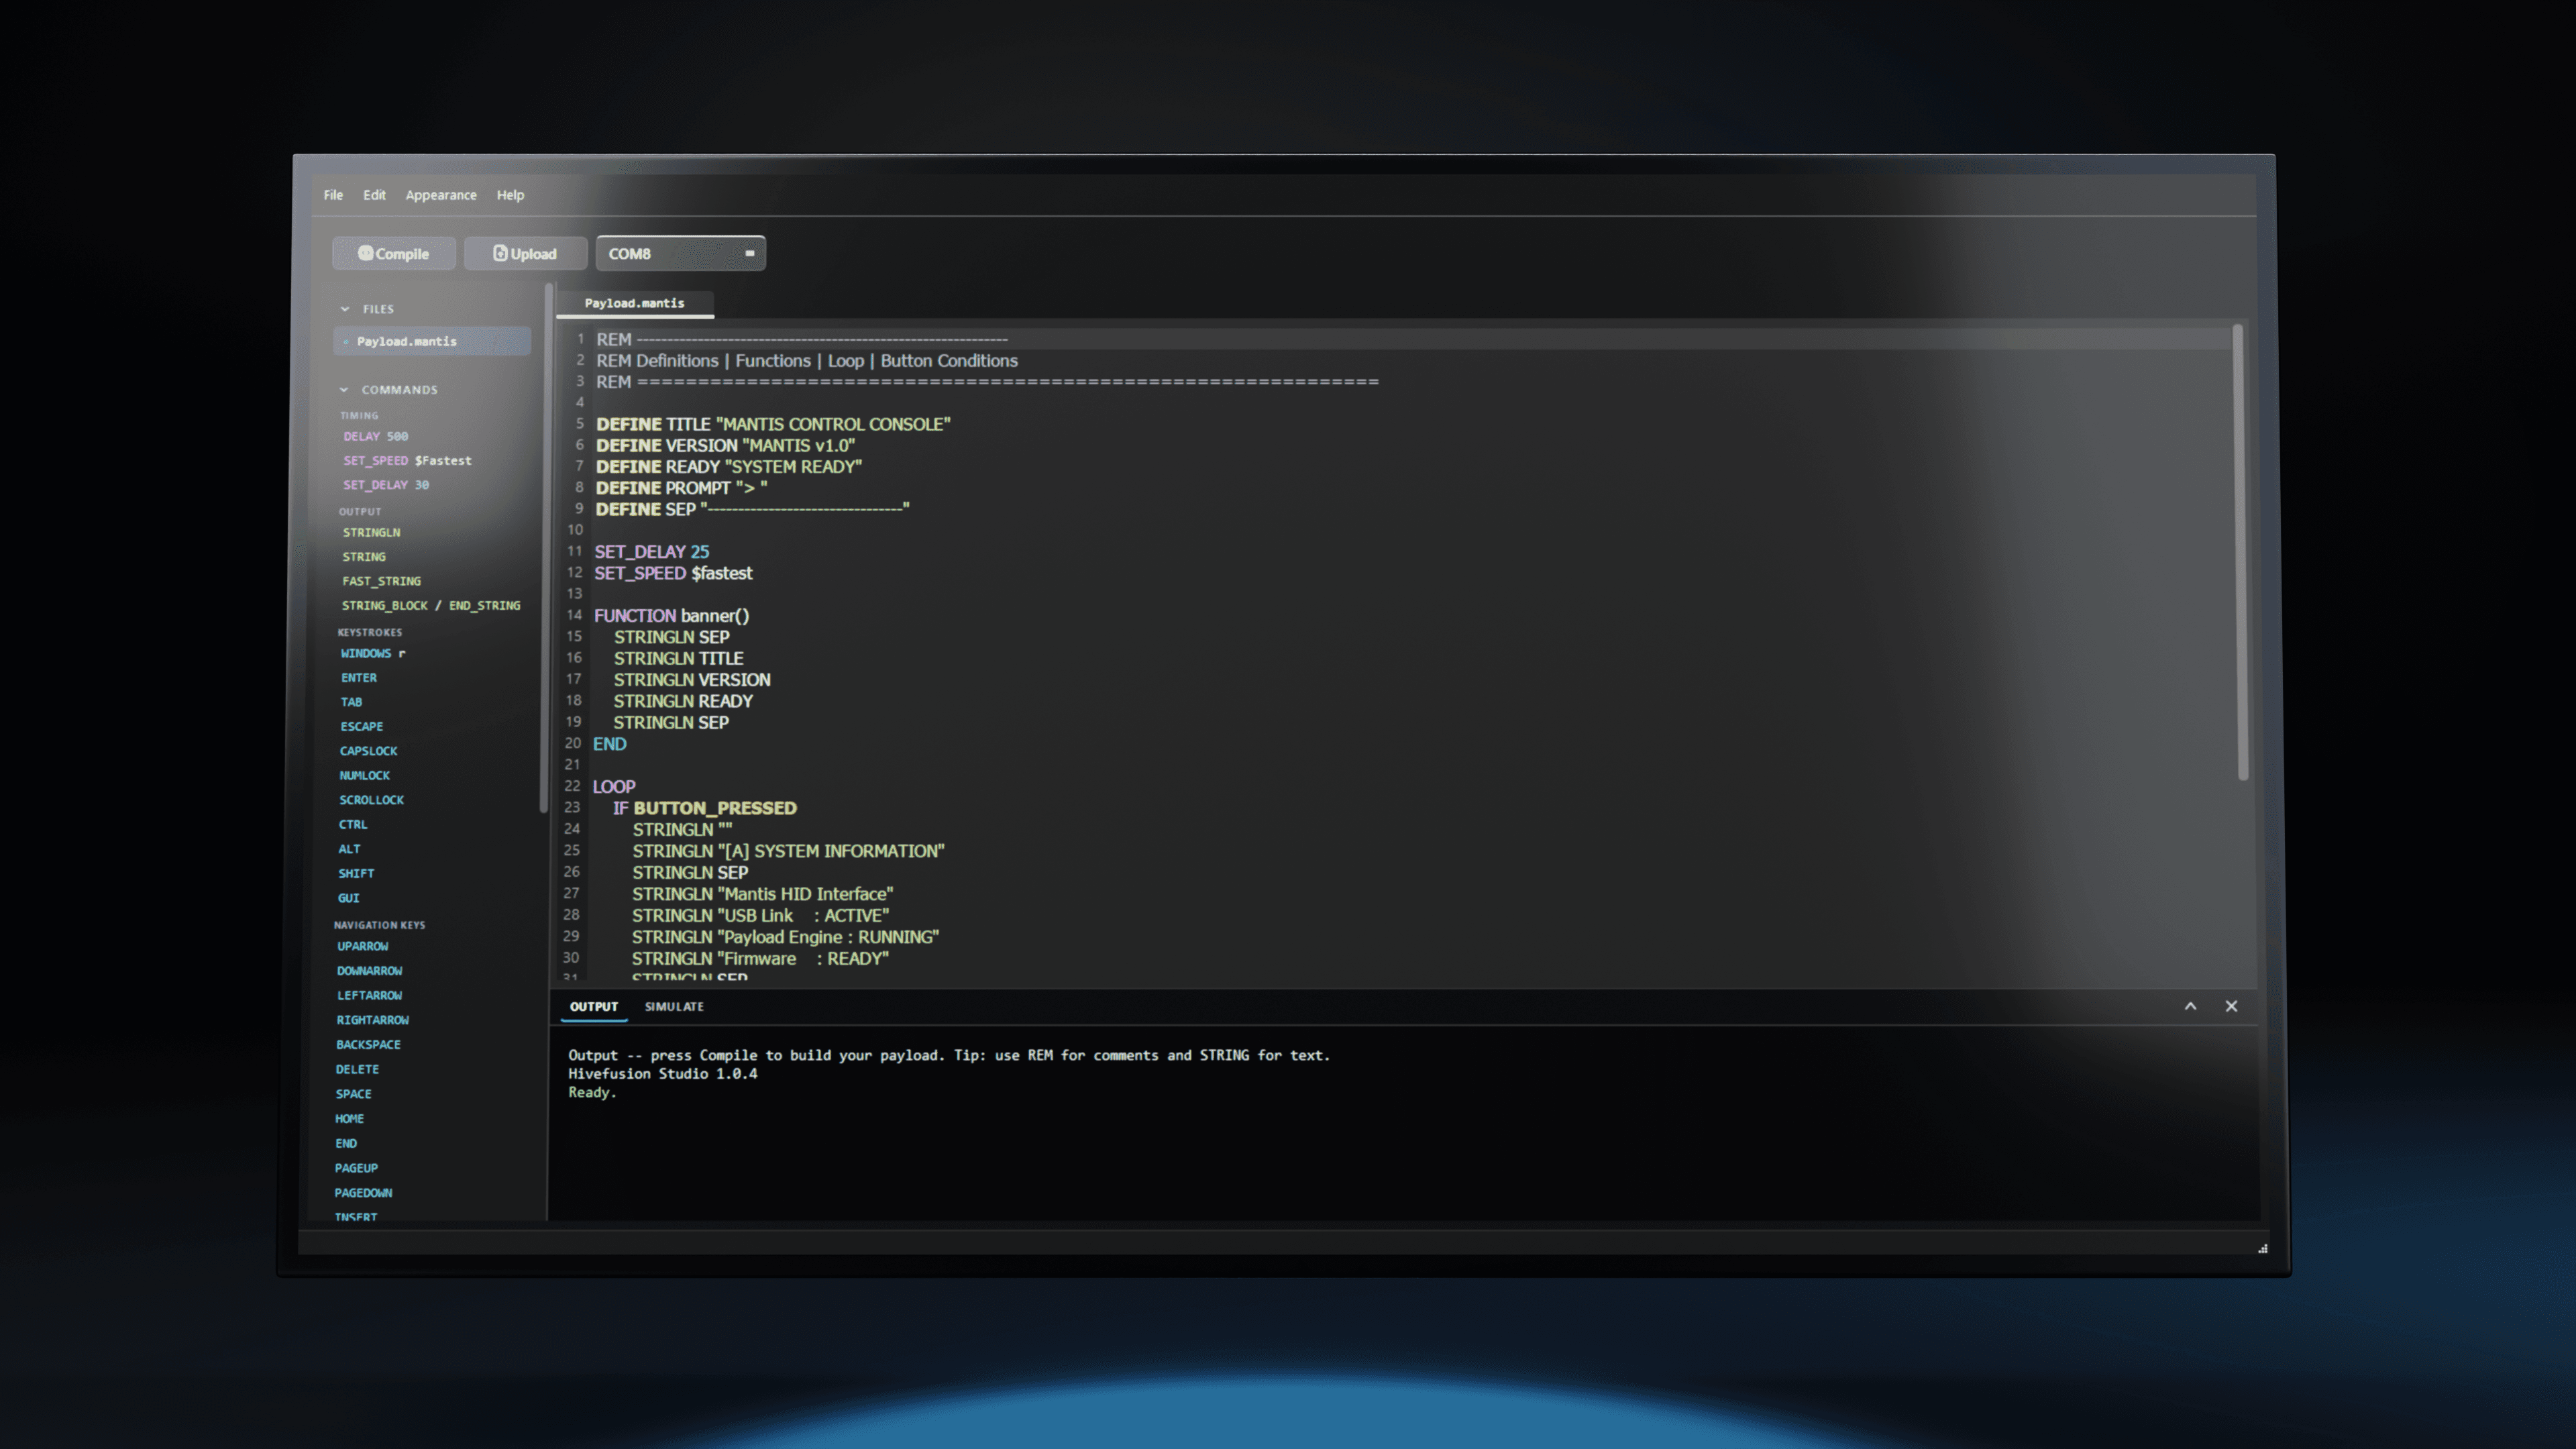Screen dimensions: 2576x1449
Task: Insert the SHIFT keystroke command
Action: click(x=356, y=874)
